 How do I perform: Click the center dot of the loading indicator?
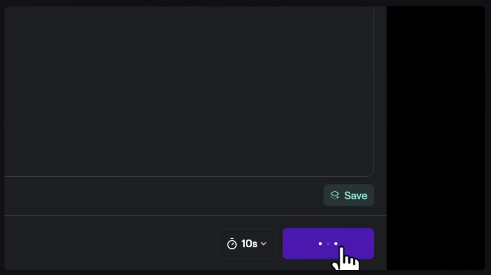coord(328,244)
